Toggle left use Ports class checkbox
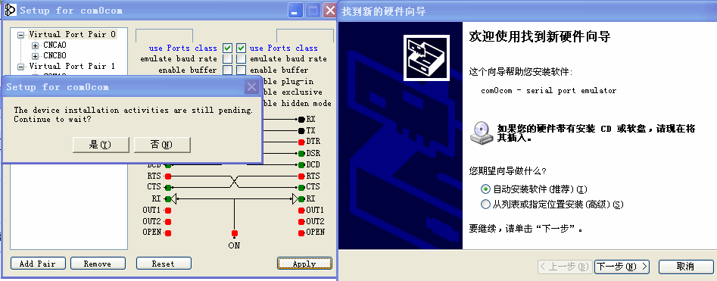717x281 pixels. (x=227, y=48)
